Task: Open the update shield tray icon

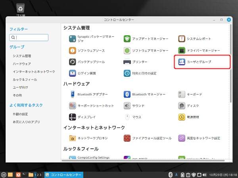Action: [x=194, y=175]
